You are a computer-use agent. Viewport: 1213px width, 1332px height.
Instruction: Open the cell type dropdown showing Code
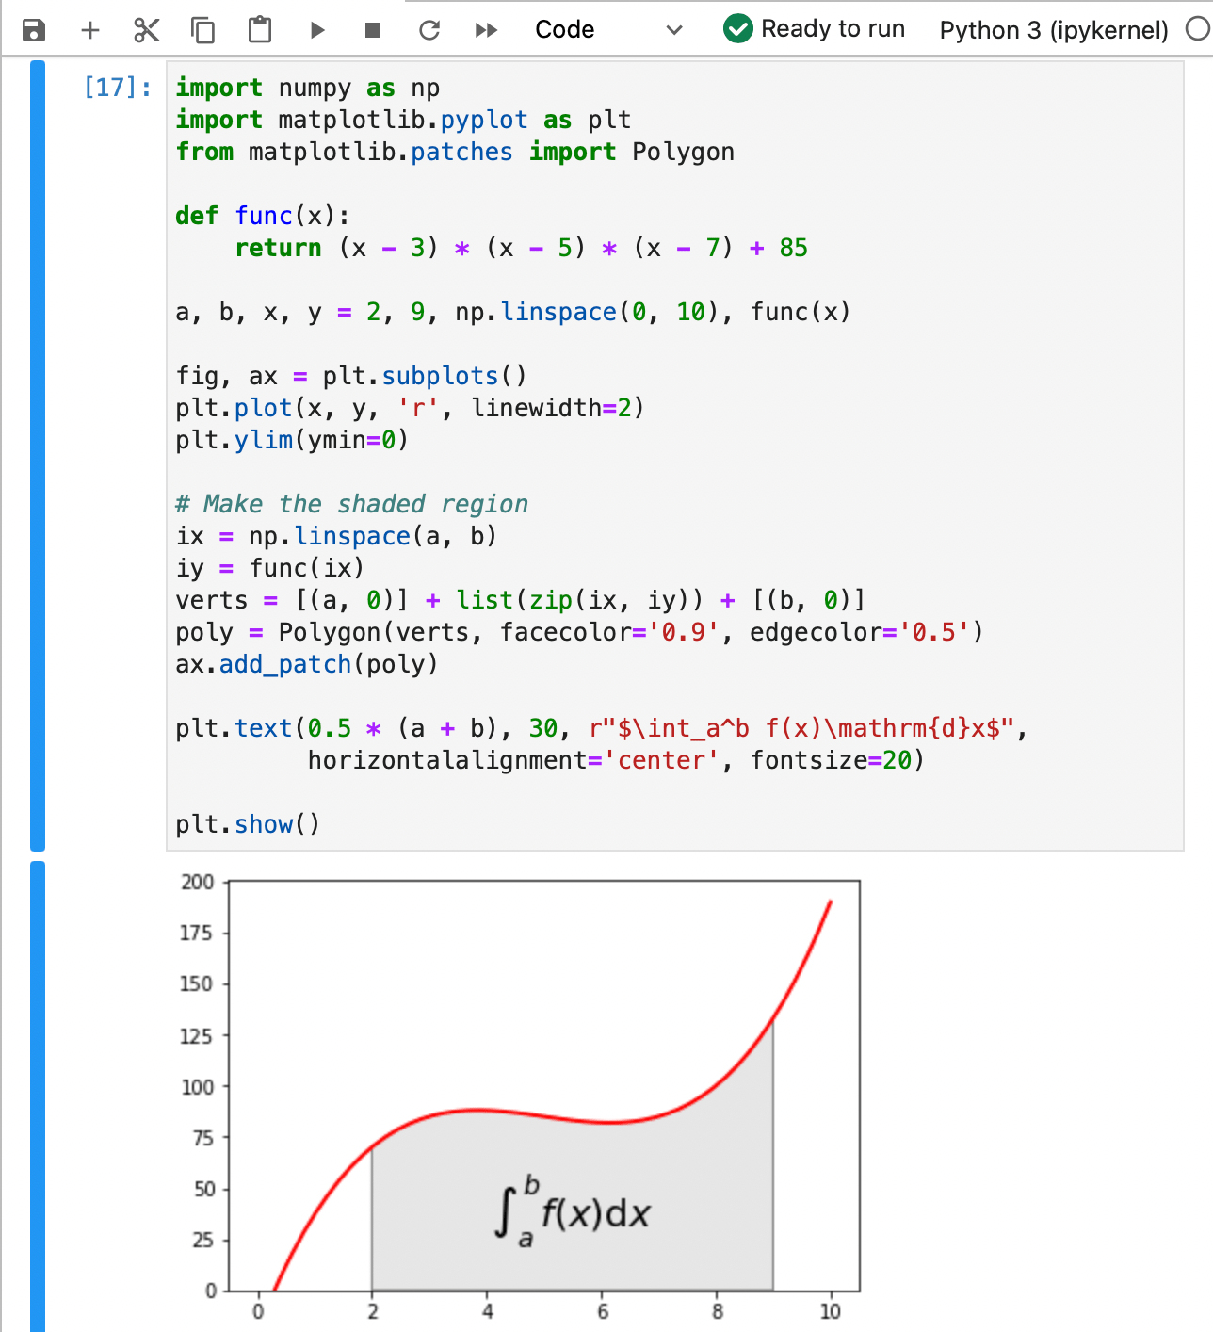click(564, 29)
